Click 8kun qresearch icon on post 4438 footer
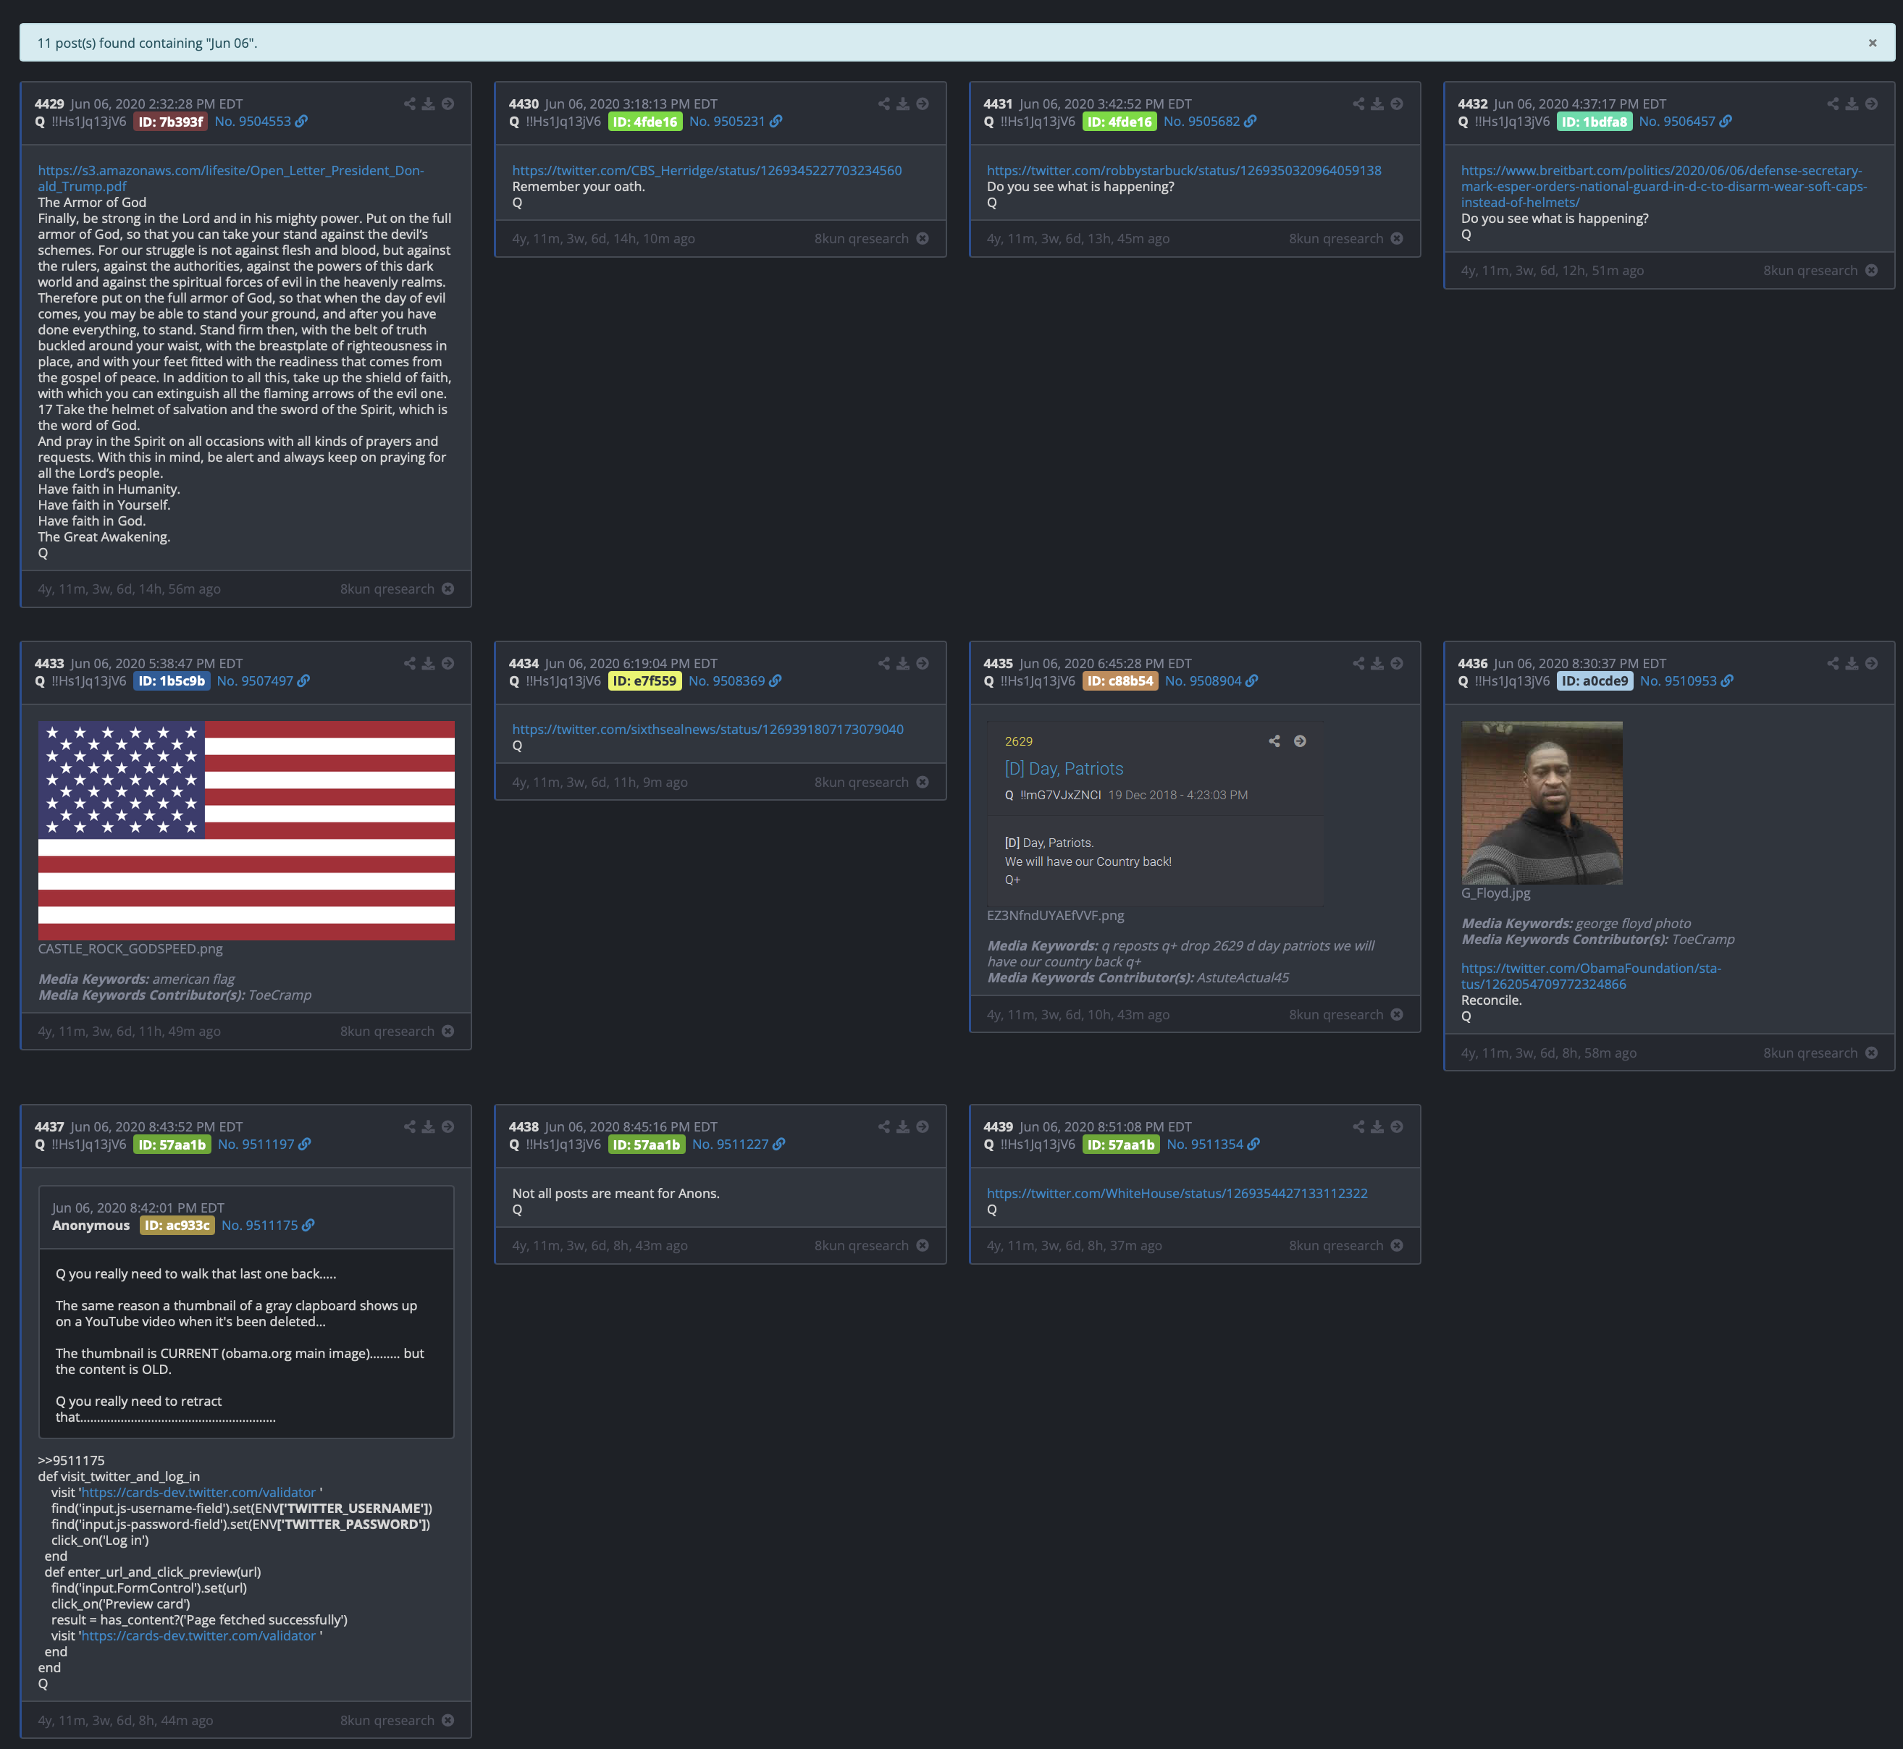This screenshot has width=1903, height=1749. point(922,1245)
